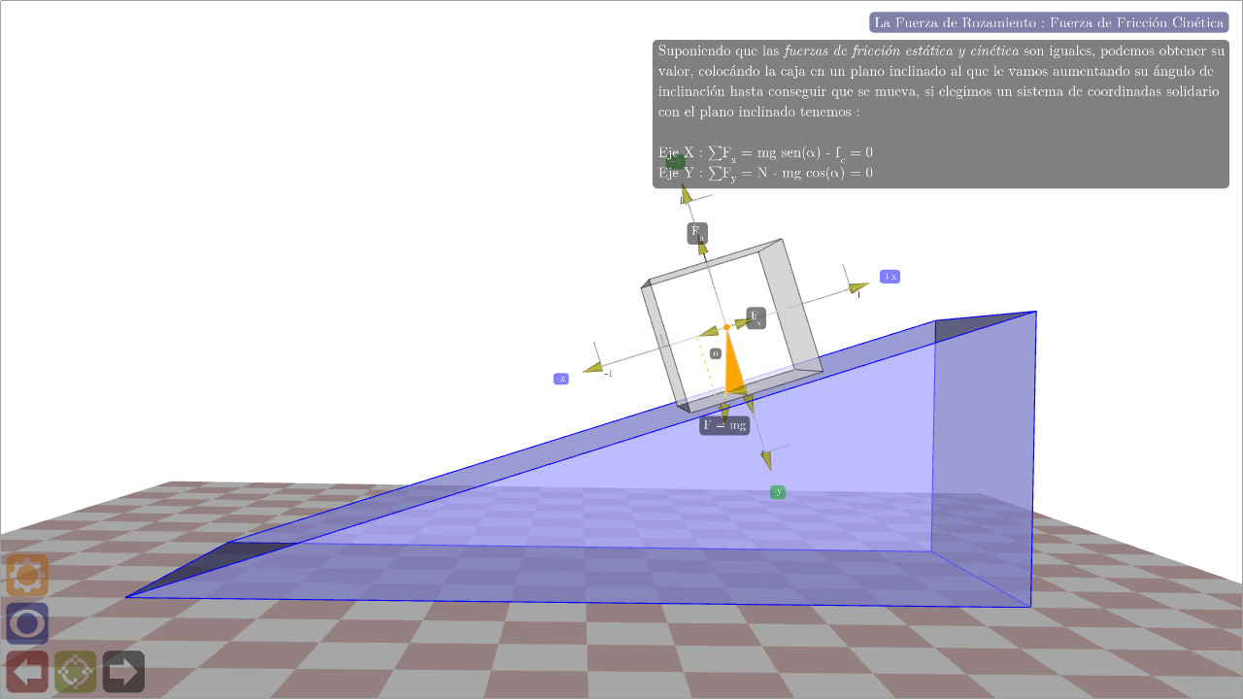Click the yellow arrowhead on +x axis
This screenshot has width=1243, height=699.
tap(857, 287)
